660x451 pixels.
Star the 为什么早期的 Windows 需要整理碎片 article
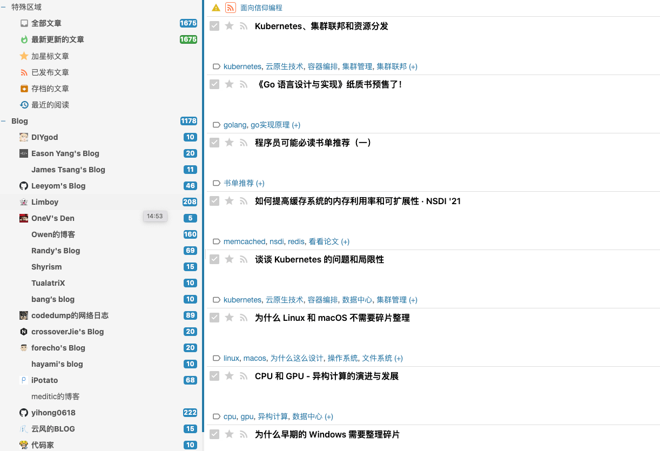tap(229, 434)
